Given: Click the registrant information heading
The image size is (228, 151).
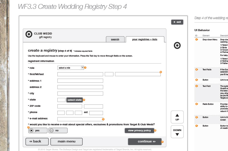Looking at the screenshot, I should [x=41, y=61].
